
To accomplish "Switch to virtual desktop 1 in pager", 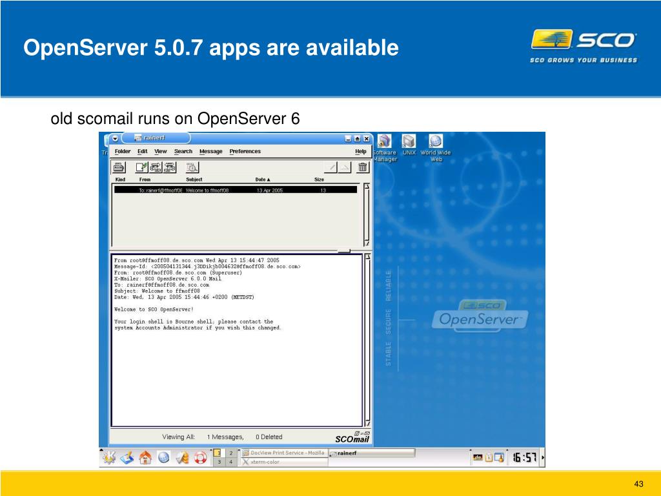I will (x=218, y=453).
